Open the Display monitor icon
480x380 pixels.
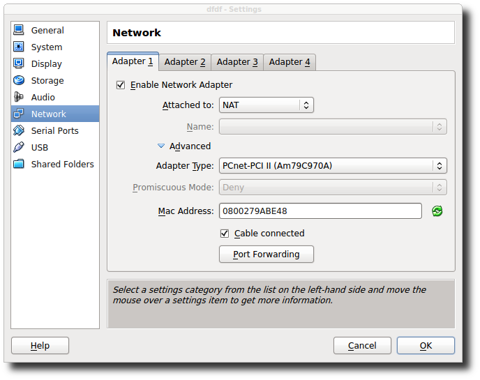pyautogui.click(x=19, y=63)
